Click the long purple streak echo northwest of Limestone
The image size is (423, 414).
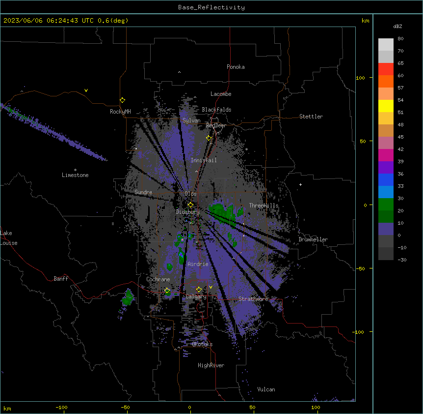coord(54,132)
